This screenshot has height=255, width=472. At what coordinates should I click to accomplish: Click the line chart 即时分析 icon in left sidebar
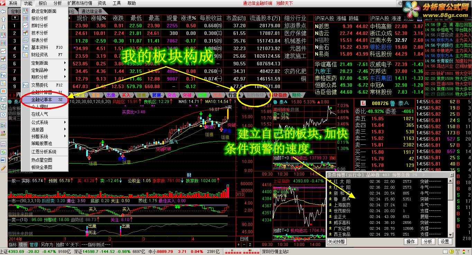click(x=3, y=51)
